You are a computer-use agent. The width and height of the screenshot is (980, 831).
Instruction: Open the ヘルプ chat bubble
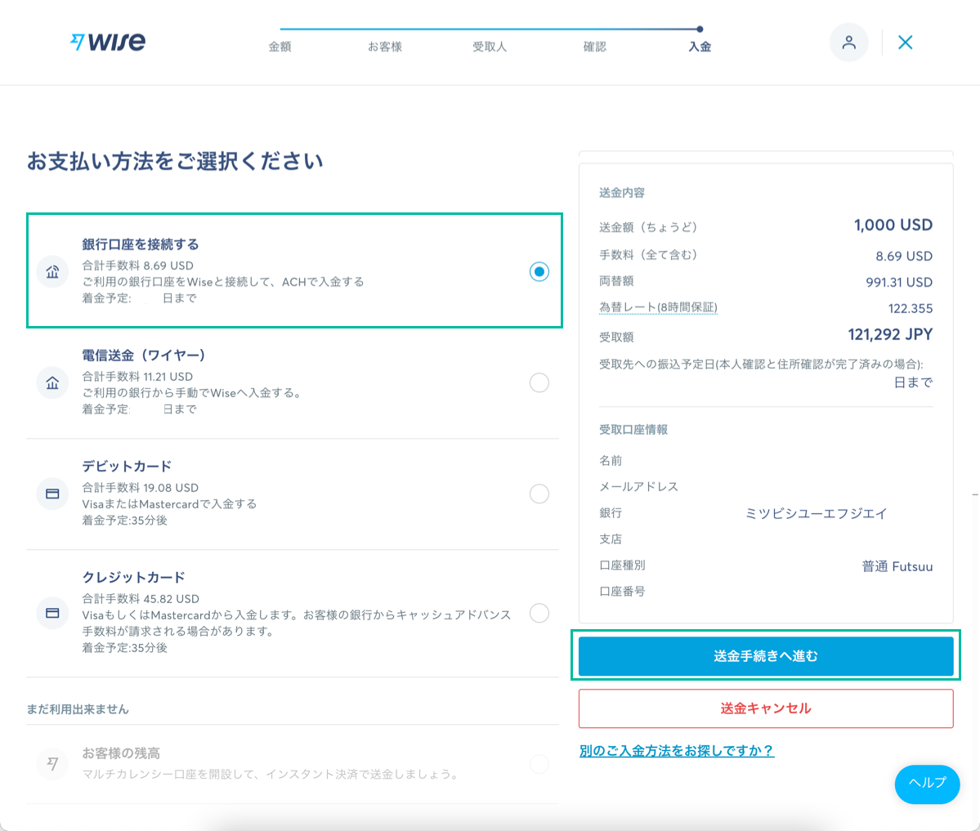click(x=927, y=783)
